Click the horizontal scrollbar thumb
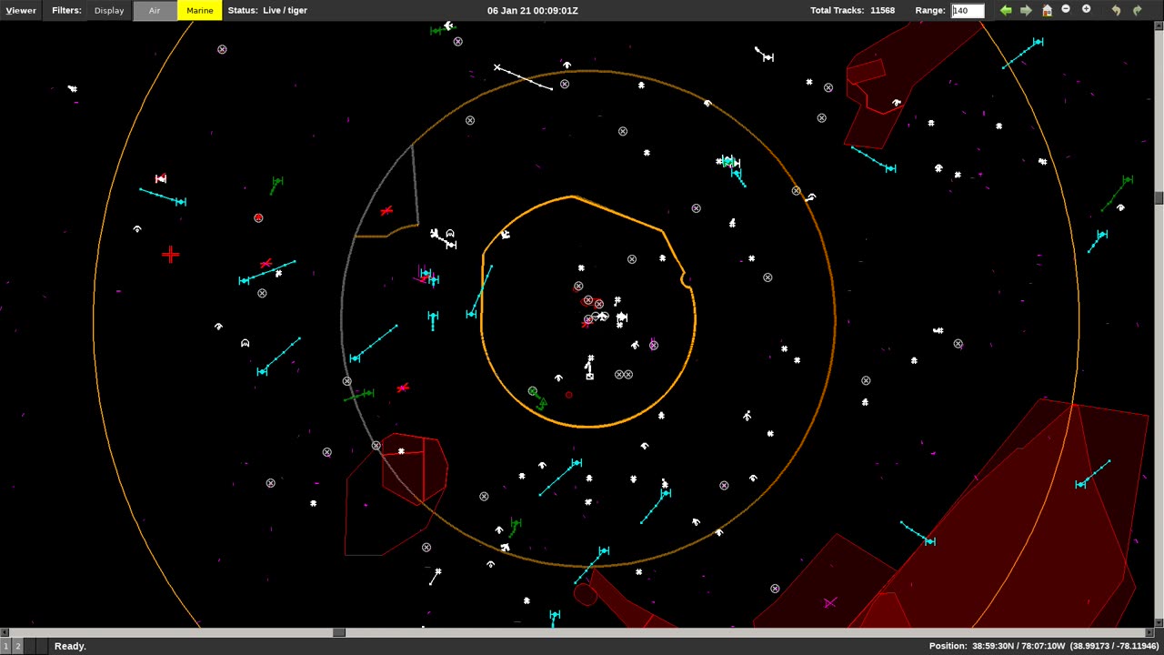This screenshot has height=655, width=1164. 339,632
